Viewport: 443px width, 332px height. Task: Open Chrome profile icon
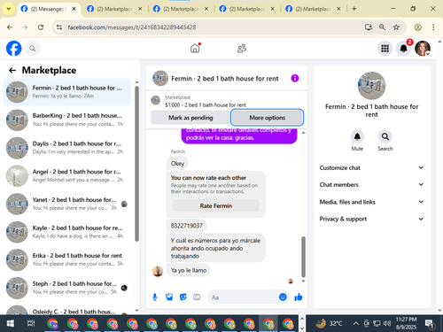point(417,27)
